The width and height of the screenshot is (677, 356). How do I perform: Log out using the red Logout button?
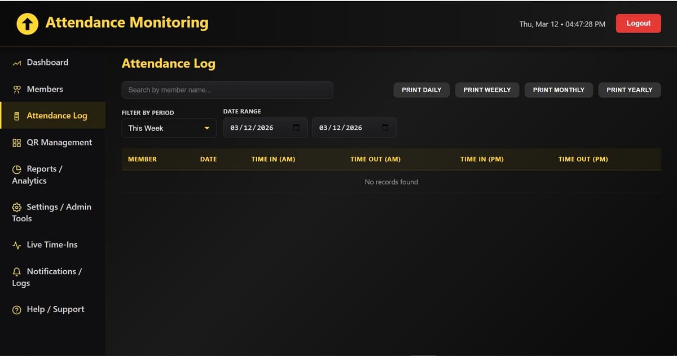pyautogui.click(x=638, y=24)
